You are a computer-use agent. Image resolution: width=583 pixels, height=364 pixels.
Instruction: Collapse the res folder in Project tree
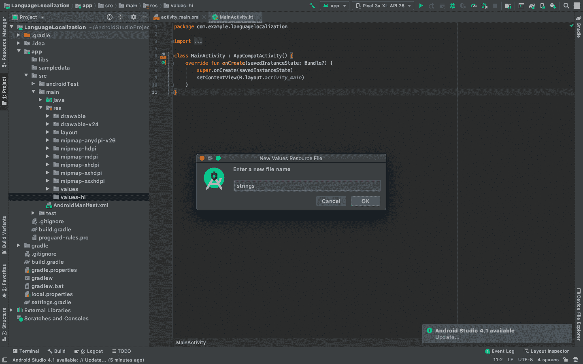[x=41, y=108]
